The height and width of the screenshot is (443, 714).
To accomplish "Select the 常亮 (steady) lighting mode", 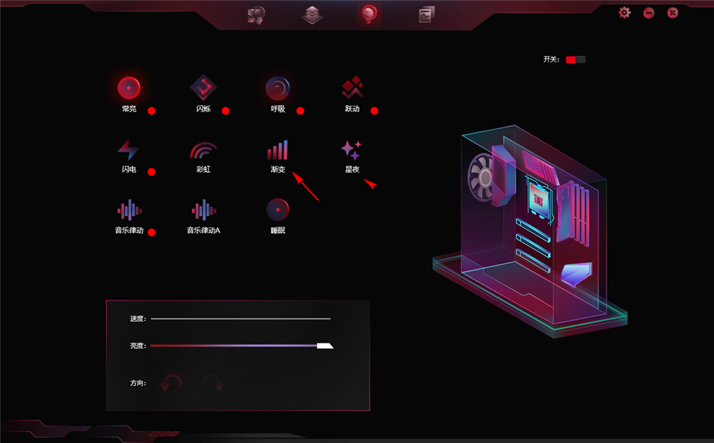I will [x=128, y=89].
